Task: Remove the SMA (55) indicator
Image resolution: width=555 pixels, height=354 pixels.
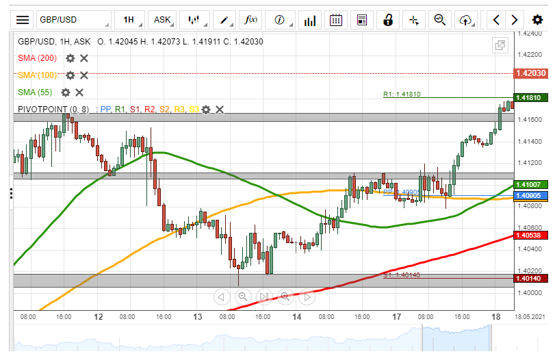Action: (x=79, y=92)
